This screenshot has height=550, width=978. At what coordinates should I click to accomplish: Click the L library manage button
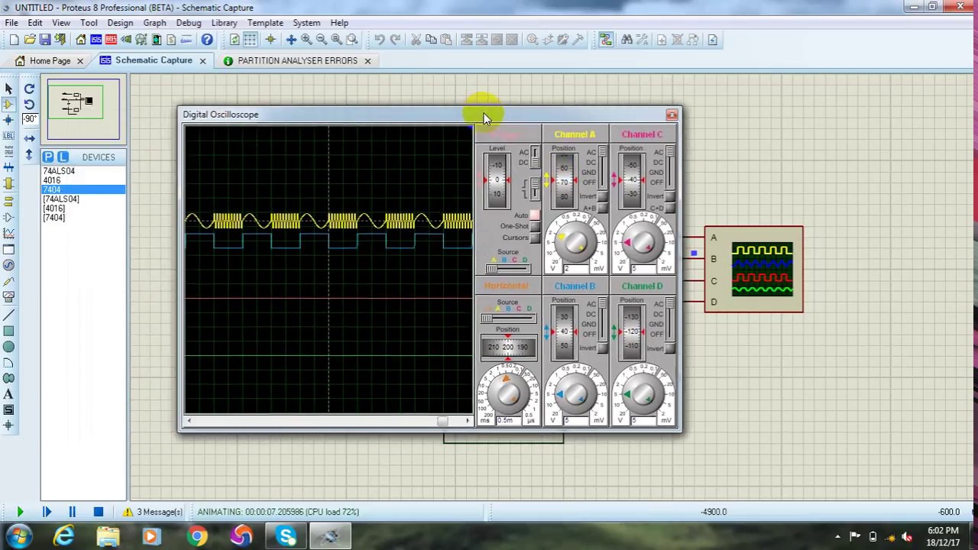point(63,157)
